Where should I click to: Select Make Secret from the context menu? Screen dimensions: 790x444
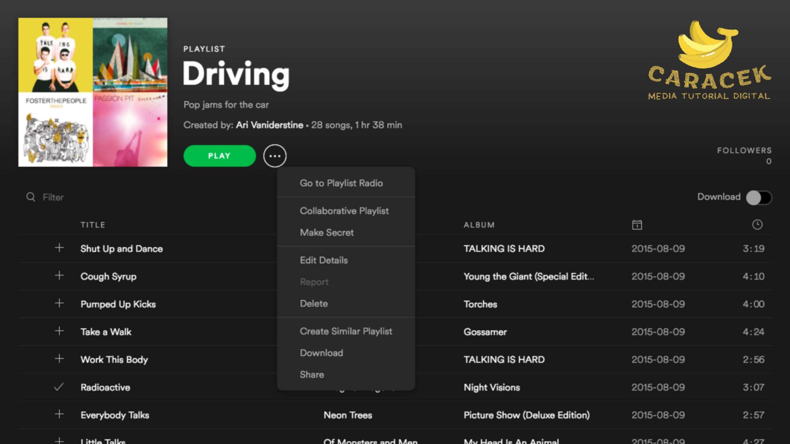coord(327,232)
